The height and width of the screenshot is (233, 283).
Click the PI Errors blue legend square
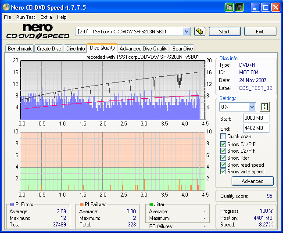[x=12, y=204]
